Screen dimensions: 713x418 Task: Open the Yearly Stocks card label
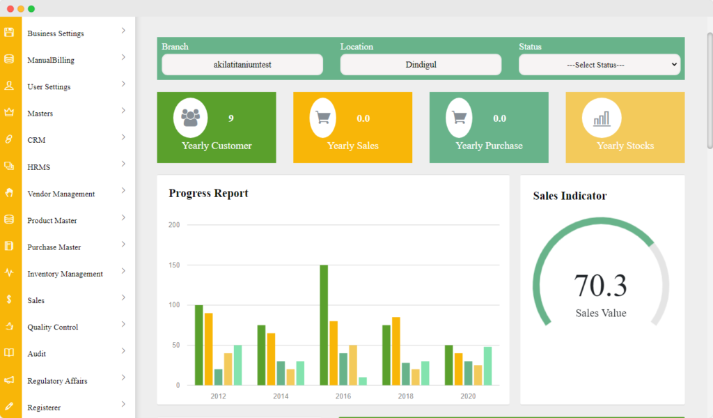[x=625, y=146]
